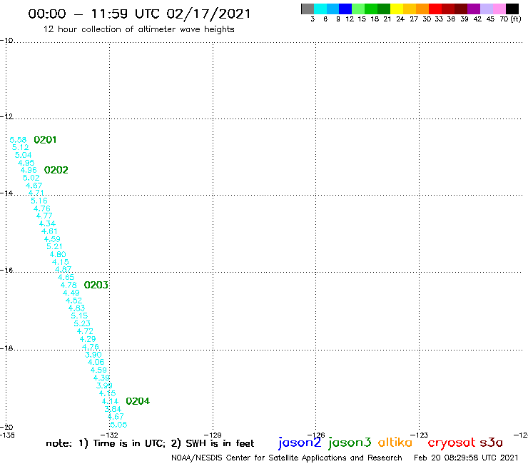Click the 4.52 wave height value

[x=73, y=301]
